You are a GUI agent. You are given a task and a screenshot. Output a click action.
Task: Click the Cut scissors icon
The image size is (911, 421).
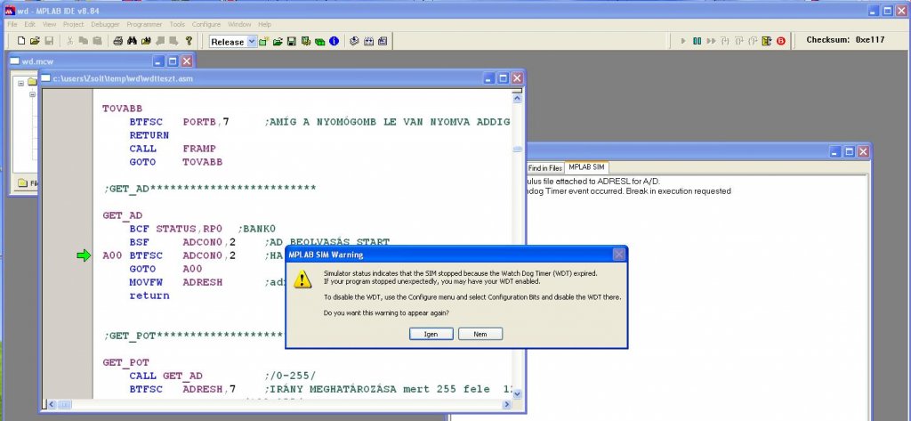tap(69, 41)
